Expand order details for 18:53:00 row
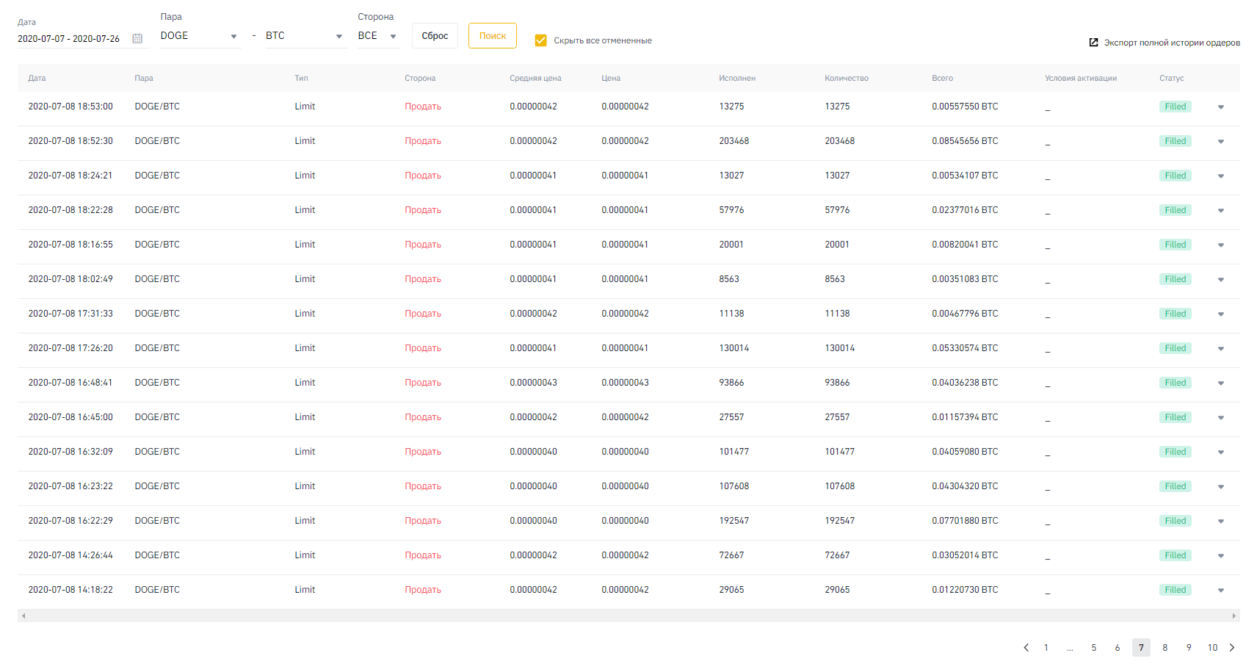Image resolution: width=1257 pixels, height=664 pixels. pos(1221,107)
